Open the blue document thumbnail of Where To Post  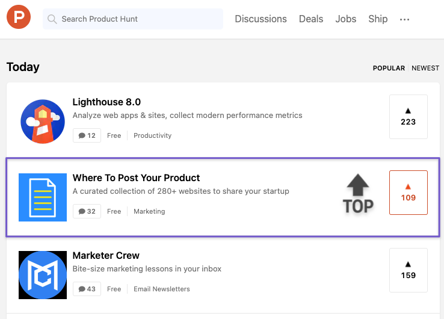[x=43, y=197]
